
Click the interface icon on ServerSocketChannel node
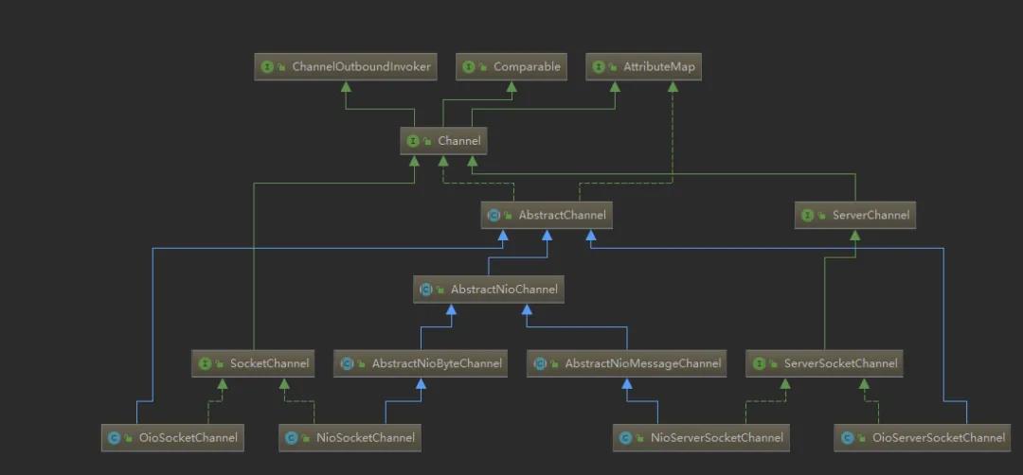[759, 363]
